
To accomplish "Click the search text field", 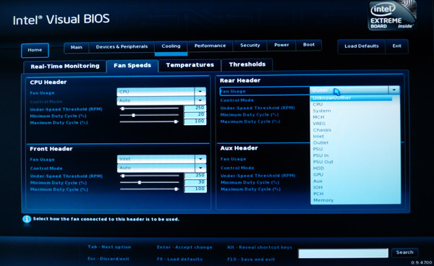I will [x=343, y=253].
